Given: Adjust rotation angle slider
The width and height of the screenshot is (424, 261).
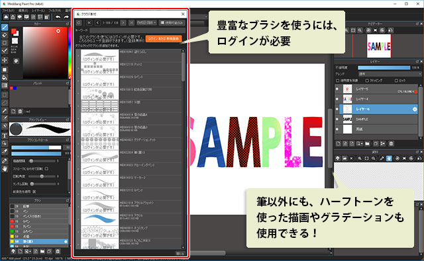Looking at the screenshot, I should coord(41,176).
